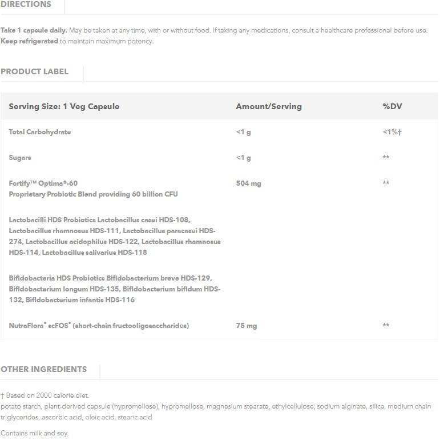Click the 'Contains milk and soy' notice
Image resolution: width=440 pixels, height=440 pixels.
(34, 433)
